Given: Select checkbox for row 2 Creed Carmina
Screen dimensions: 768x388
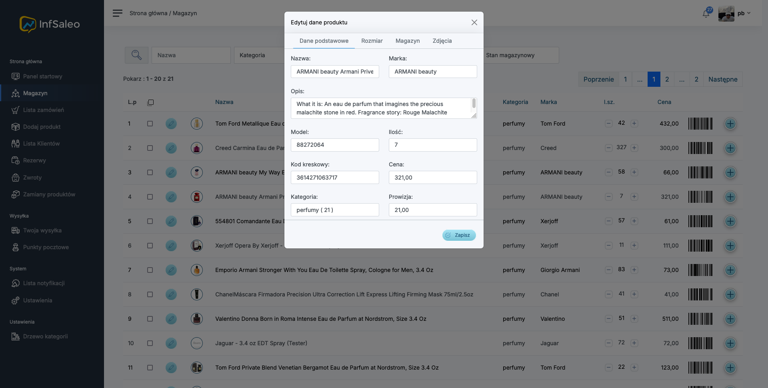Looking at the screenshot, I should [x=150, y=148].
